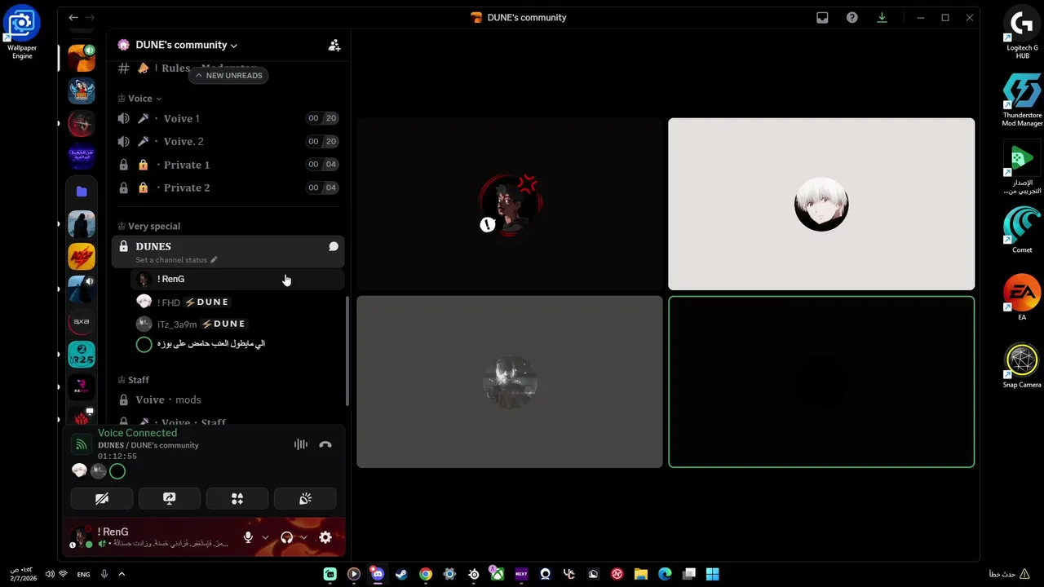Open noise suppression waveform icon

[301, 444]
